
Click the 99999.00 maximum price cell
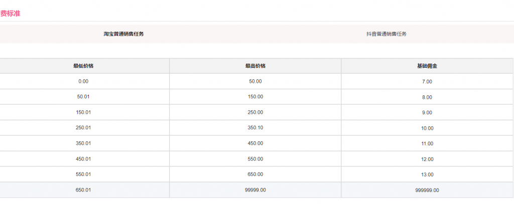(x=255, y=190)
